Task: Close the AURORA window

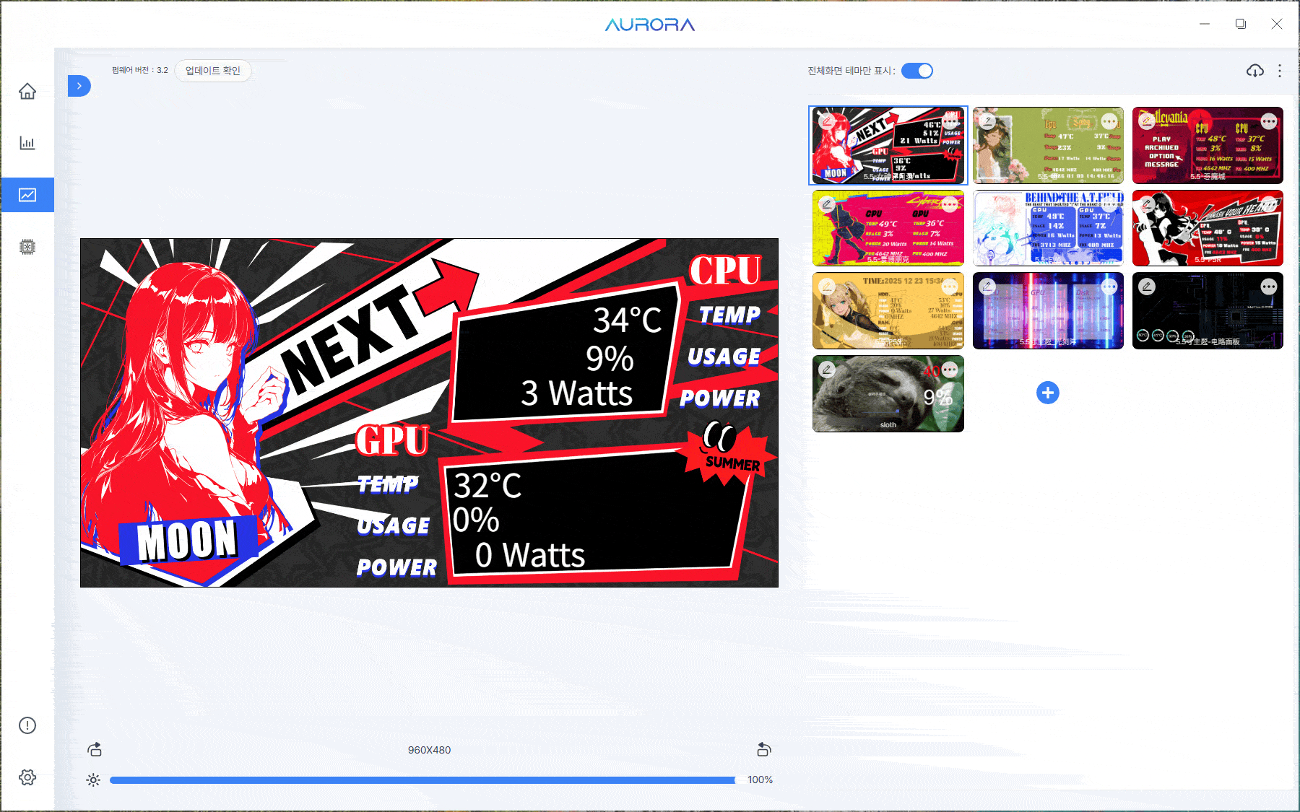Action: coord(1277,24)
